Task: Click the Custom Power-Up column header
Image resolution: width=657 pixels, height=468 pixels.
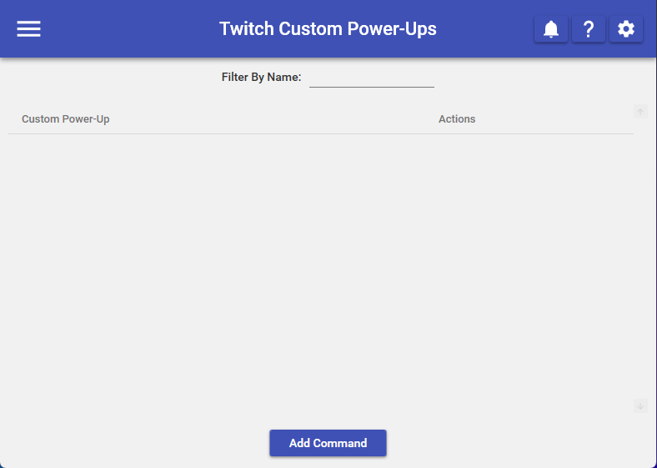Action: pyautogui.click(x=66, y=119)
